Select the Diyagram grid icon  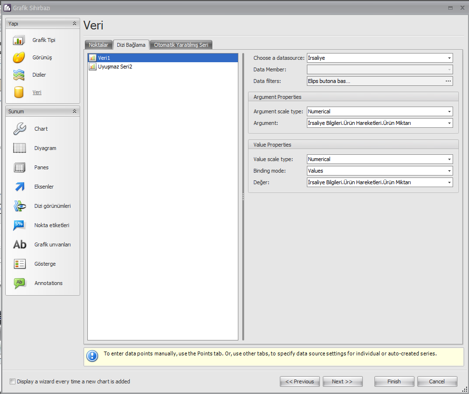click(19, 148)
